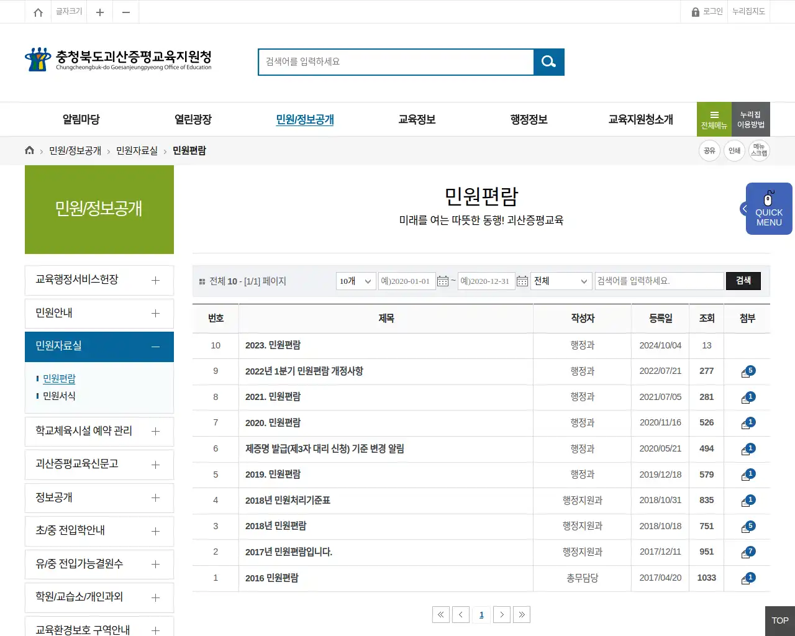Screen dimensions: 795x636
Task: Focus the main search input field
Action: 396,62
